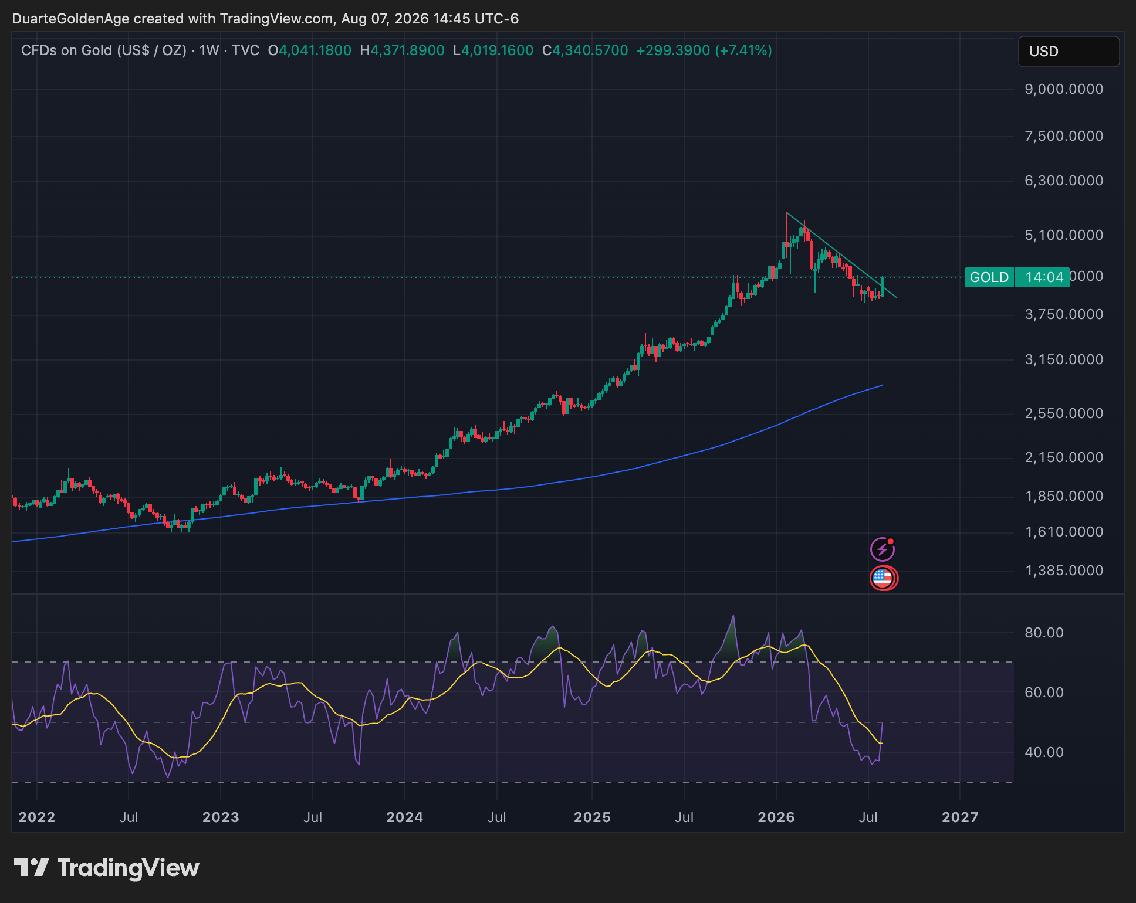1136x903 pixels.
Task: Click the 14:04 candle countdown label
Action: click(x=1044, y=277)
